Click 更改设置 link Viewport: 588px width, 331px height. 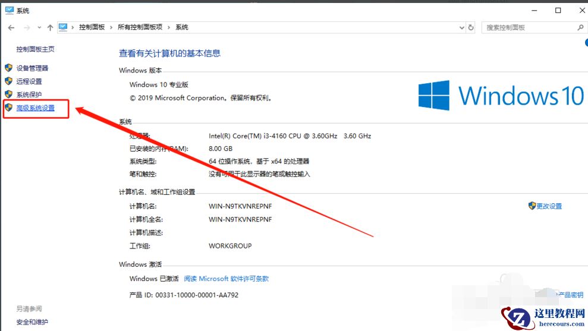[549, 206]
